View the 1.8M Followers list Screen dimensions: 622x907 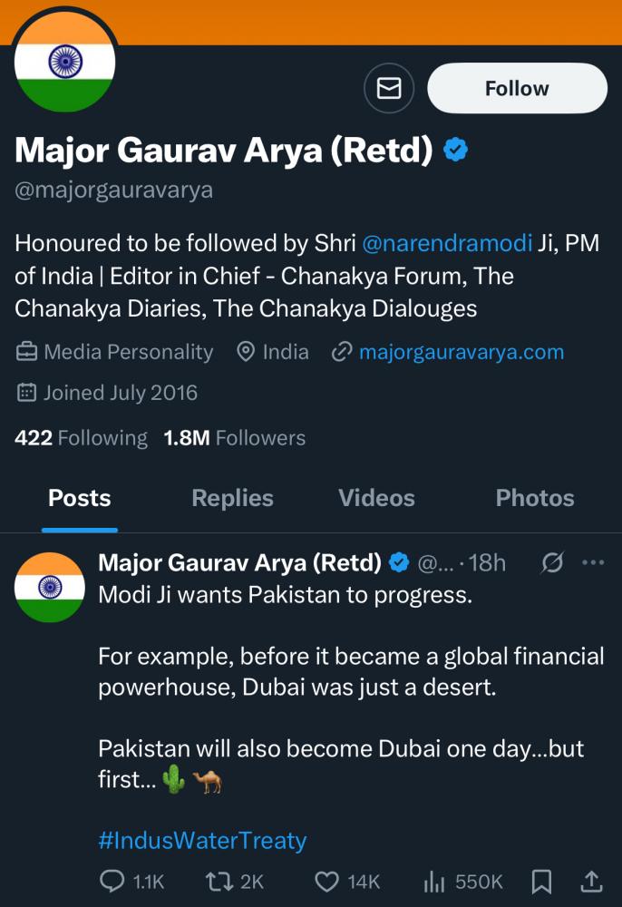tap(234, 438)
